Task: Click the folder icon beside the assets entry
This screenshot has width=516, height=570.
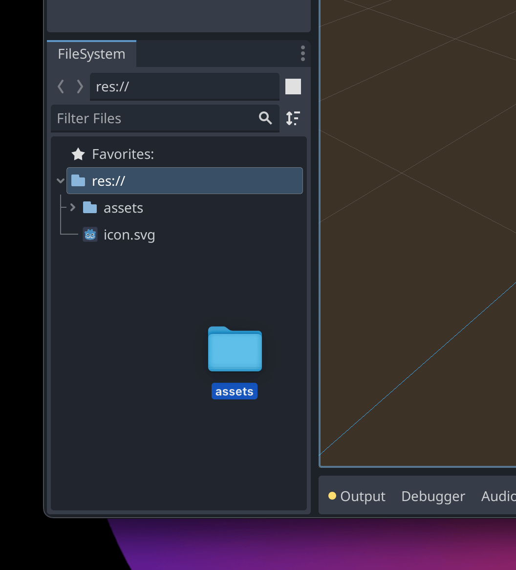Action: tap(90, 207)
